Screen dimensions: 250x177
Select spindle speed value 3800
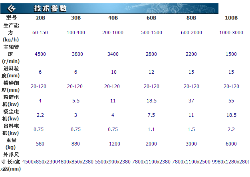click(x=77, y=54)
